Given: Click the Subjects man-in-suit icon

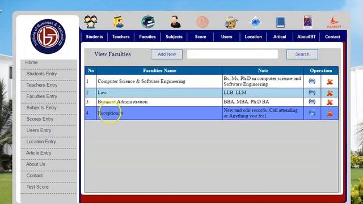Looking at the screenshot, I should tap(175, 22).
